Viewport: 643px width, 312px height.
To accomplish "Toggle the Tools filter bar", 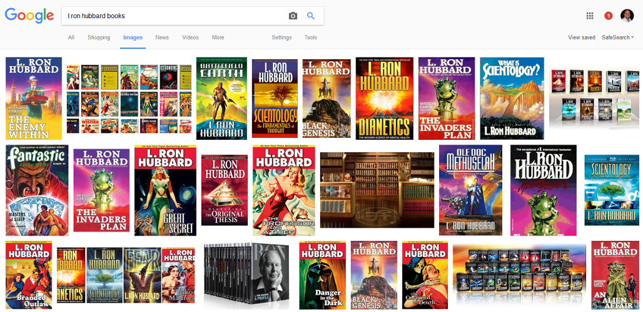I will tap(310, 37).
